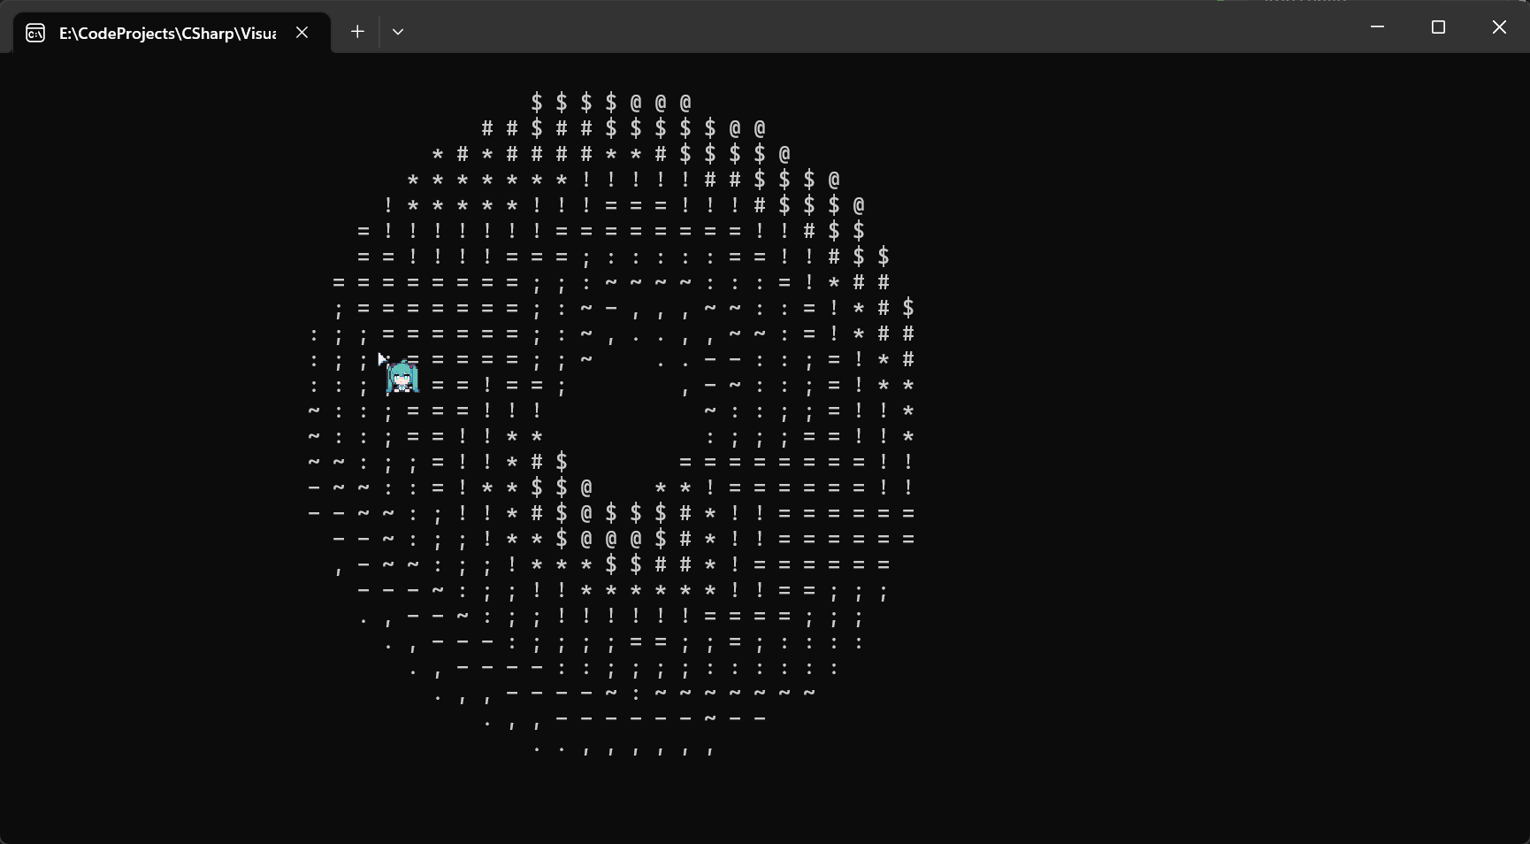Minimize the terminal window
Viewport: 1530px width, 844px height.
click(x=1377, y=27)
